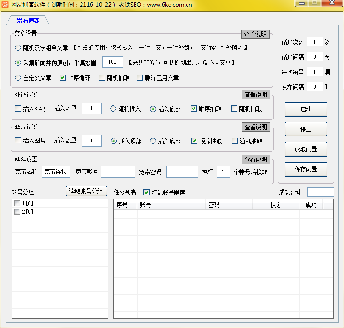Check account group 1[0] in list
This screenshot has height=328, width=344.
click(17, 203)
